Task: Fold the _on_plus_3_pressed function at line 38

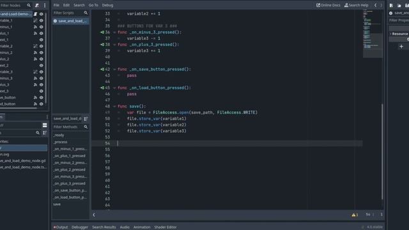Action: point(114,45)
